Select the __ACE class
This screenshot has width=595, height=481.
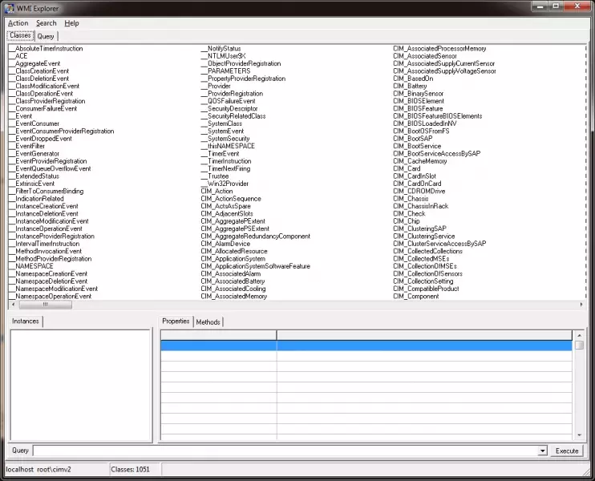pyautogui.click(x=18, y=56)
